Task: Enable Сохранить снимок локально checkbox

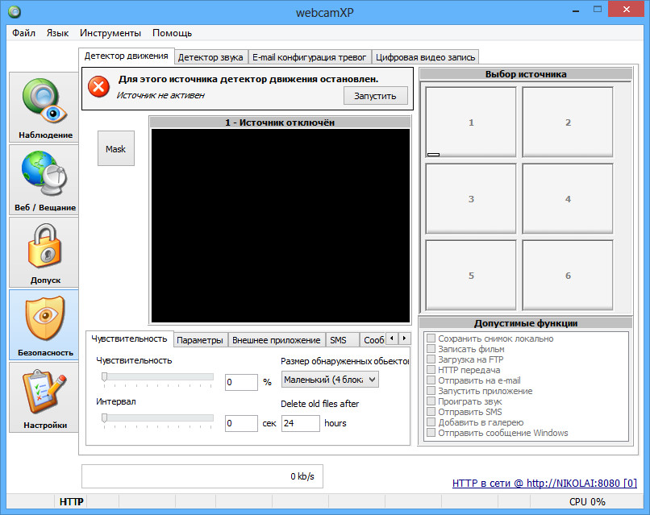Action: [431, 339]
